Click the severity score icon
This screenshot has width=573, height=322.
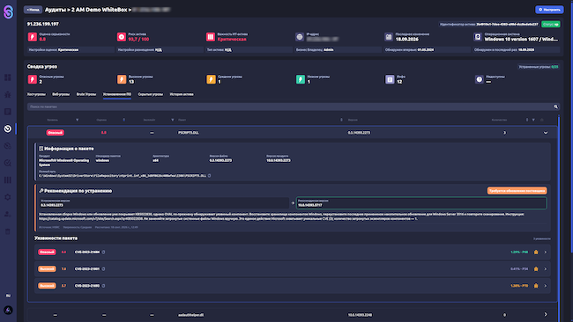pyautogui.click(x=32, y=37)
